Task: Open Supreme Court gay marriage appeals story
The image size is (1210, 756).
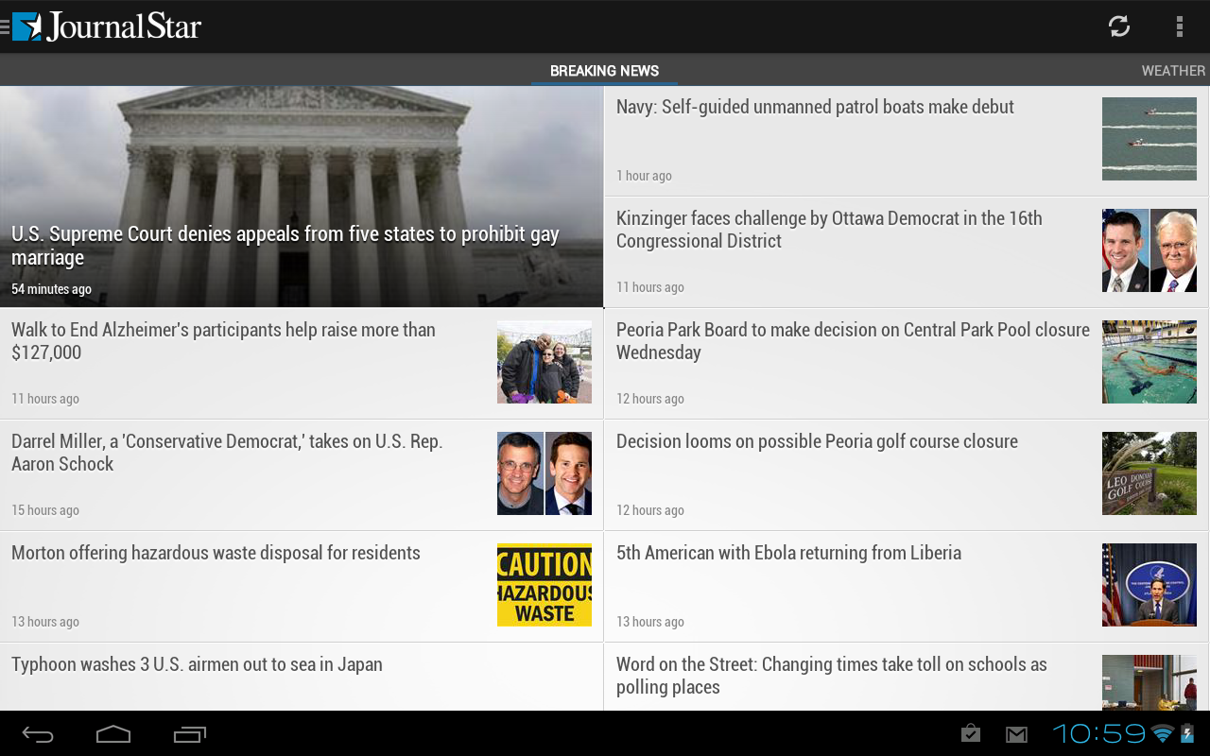Action: click(x=302, y=197)
